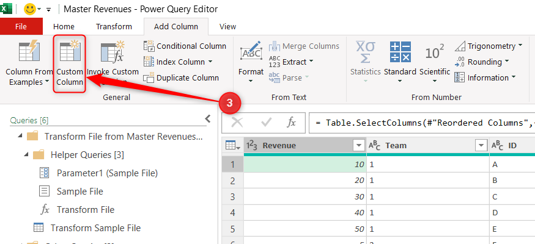This screenshot has width=535, height=244.
Task: Open the Extract text menu
Action: coord(292,62)
